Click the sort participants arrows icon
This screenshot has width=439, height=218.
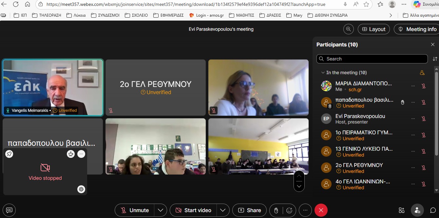(435, 59)
